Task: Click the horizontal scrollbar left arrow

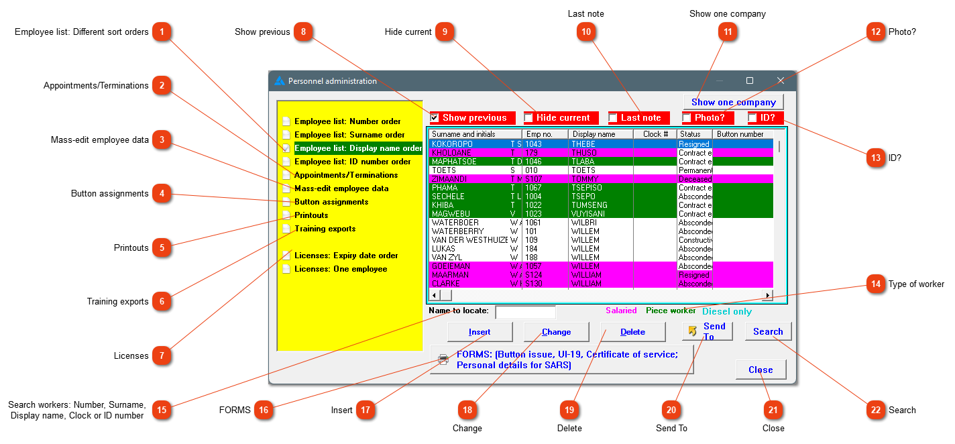Action: tap(434, 295)
